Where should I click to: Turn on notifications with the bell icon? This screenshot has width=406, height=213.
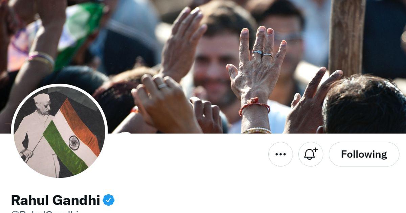click(311, 154)
